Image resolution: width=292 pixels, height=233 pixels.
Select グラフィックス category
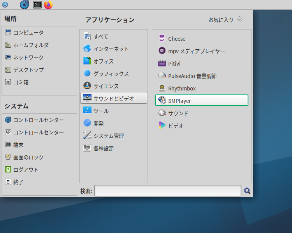(114, 74)
